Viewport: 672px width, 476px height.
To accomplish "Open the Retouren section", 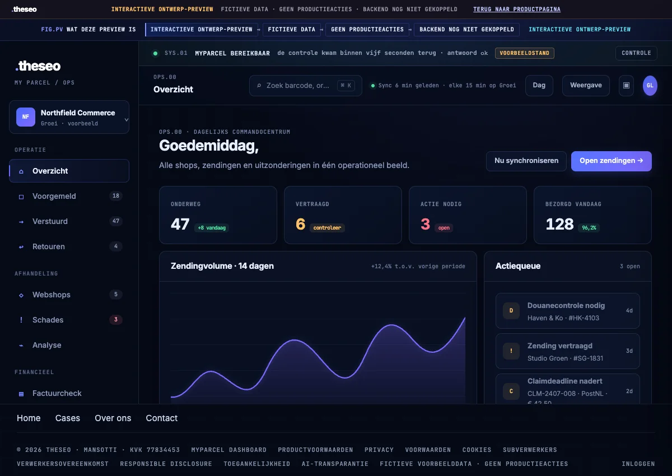I will pos(69,247).
